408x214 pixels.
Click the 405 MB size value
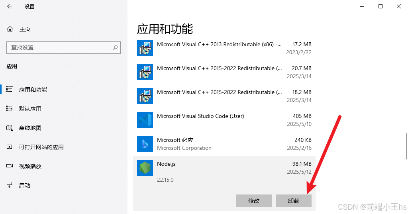[x=302, y=116]
